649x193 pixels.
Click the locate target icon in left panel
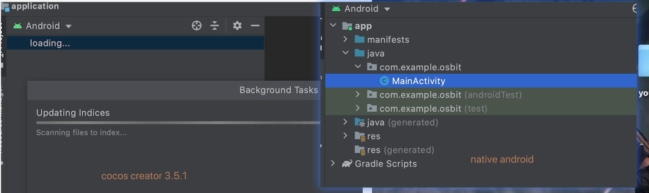196,26
